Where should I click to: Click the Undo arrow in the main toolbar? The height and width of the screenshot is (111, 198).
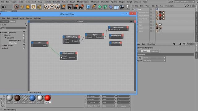[x=4, y=7]
